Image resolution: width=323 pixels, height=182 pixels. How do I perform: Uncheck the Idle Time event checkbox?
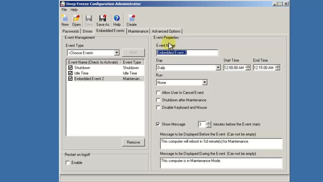point(70,73)
